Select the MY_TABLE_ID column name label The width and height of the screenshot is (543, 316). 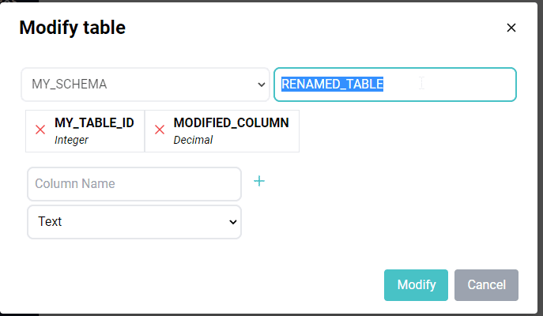pyautogui.click(x=94, y=123)
